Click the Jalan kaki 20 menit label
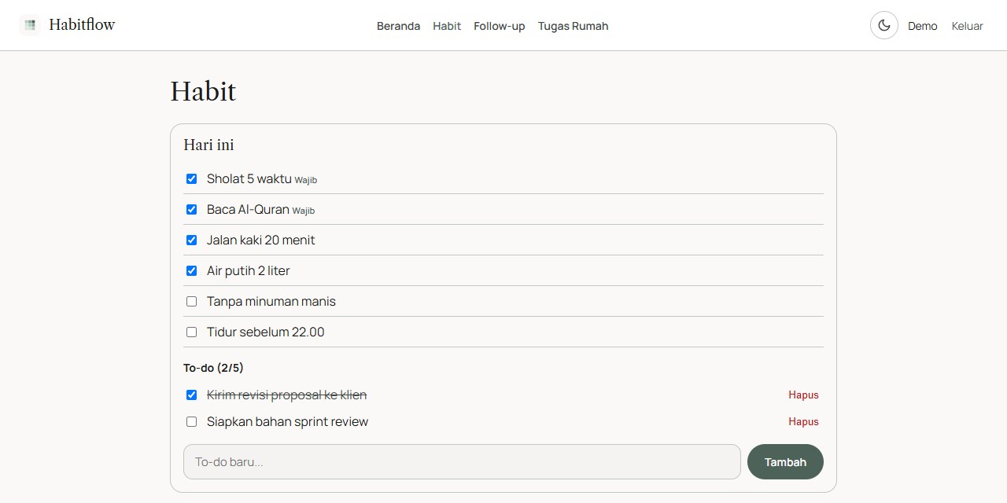 [x=261, y=240]
